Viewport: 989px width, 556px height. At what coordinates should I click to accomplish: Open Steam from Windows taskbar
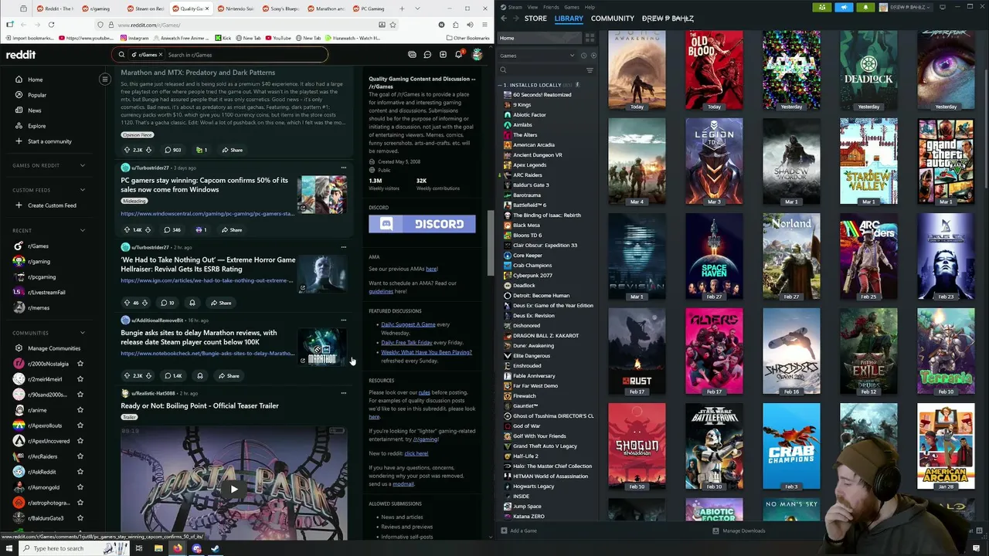pos(215,548)
